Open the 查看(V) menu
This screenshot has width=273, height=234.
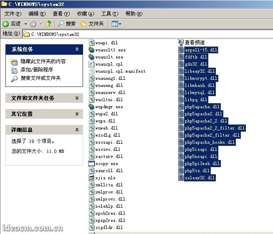pyautogui.click(x=61, y=14)
